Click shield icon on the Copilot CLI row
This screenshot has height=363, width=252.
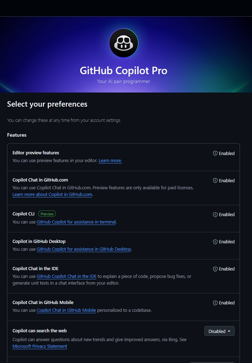(x=215, y=215)
